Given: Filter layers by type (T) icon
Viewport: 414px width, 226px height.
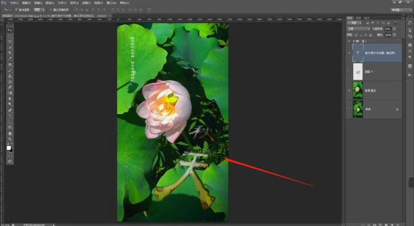Looking at the screenshot, I should [378, 23].
